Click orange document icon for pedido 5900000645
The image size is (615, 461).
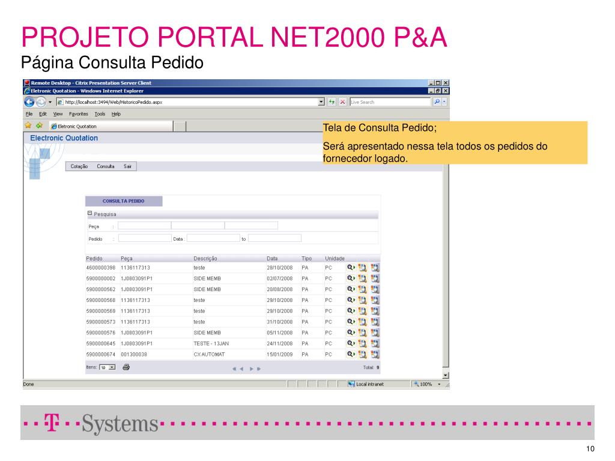[x=363, y=343]
